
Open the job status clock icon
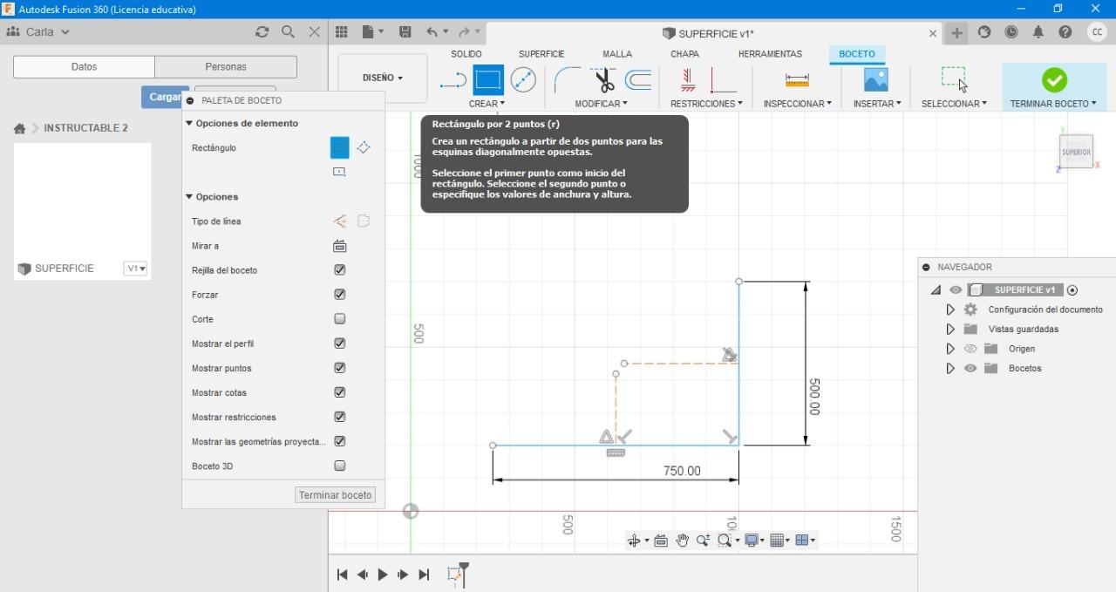tap(1011, 32)
